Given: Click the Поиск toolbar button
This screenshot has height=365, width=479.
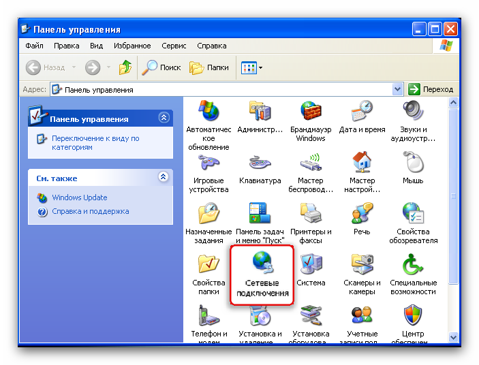Looking at the screenshot, I should point(161,67).
